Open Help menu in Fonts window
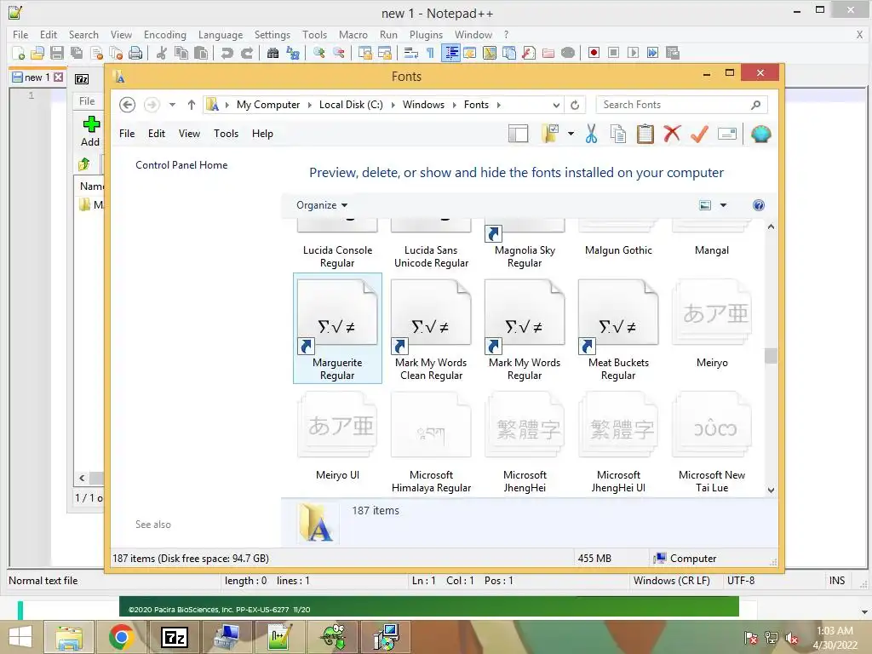This screenshot has width=872, height=654. [262, 134]
